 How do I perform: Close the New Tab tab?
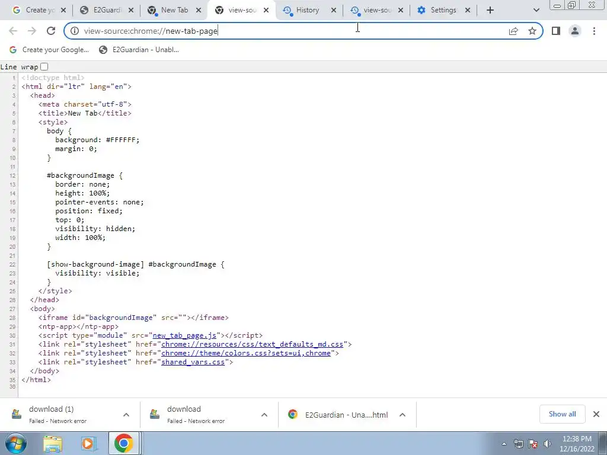pyautogui.click(x=199, y=10)
